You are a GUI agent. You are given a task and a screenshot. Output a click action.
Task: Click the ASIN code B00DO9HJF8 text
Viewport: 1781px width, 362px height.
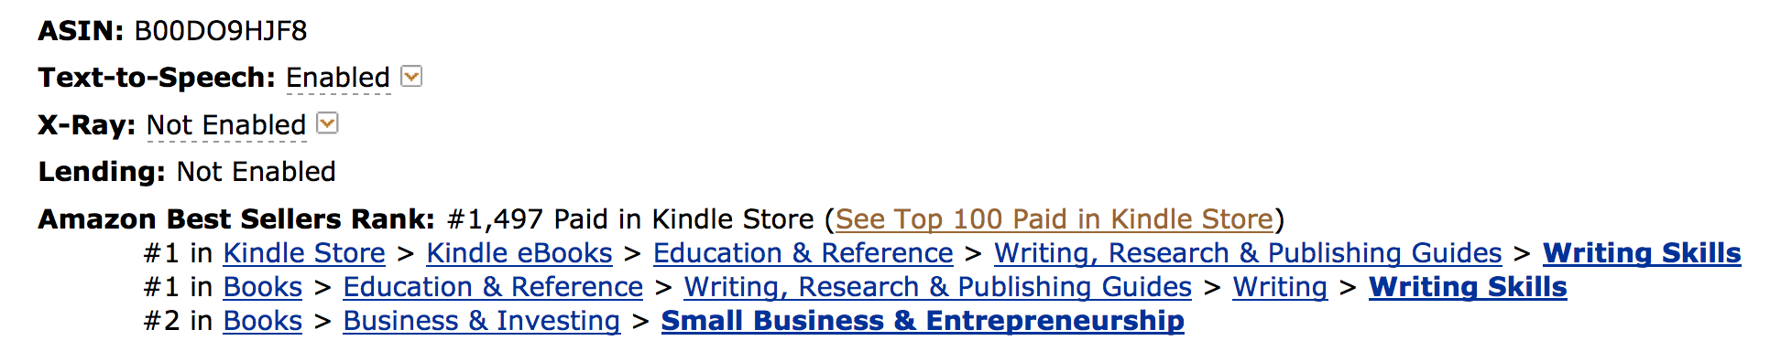click(x=221, y=31)
